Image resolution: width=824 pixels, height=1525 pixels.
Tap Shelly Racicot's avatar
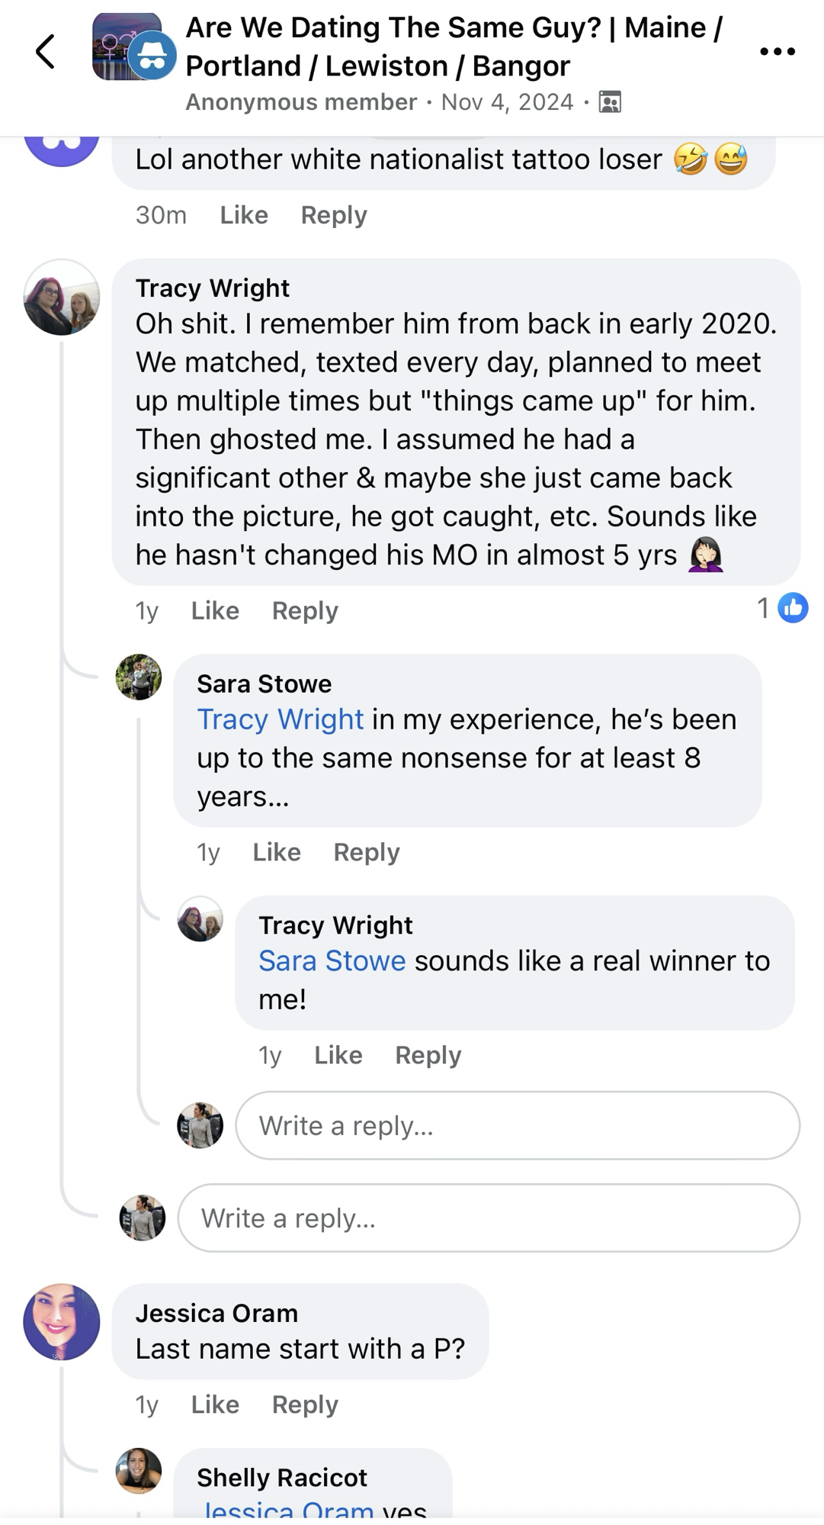(x=139, y=1470)
